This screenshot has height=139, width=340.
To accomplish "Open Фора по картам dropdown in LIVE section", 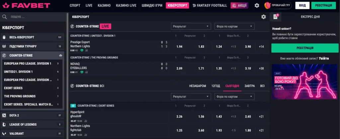I will click(234, 27).
